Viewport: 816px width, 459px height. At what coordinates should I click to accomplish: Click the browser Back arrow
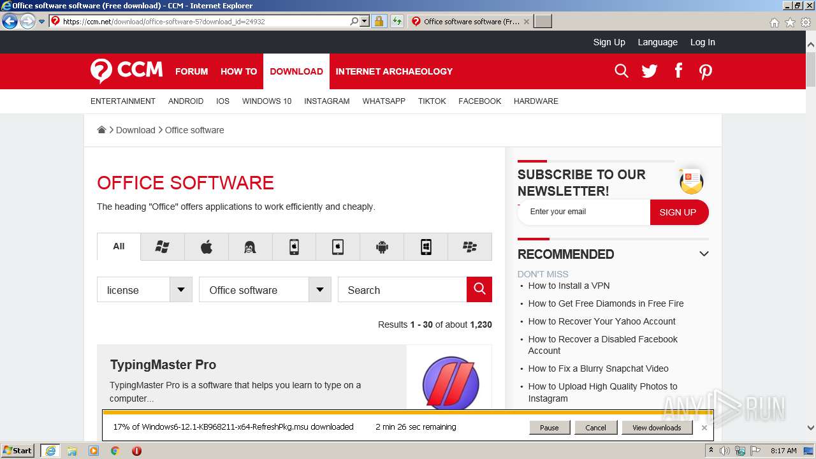pyautogui.click(x=10, y=21)
